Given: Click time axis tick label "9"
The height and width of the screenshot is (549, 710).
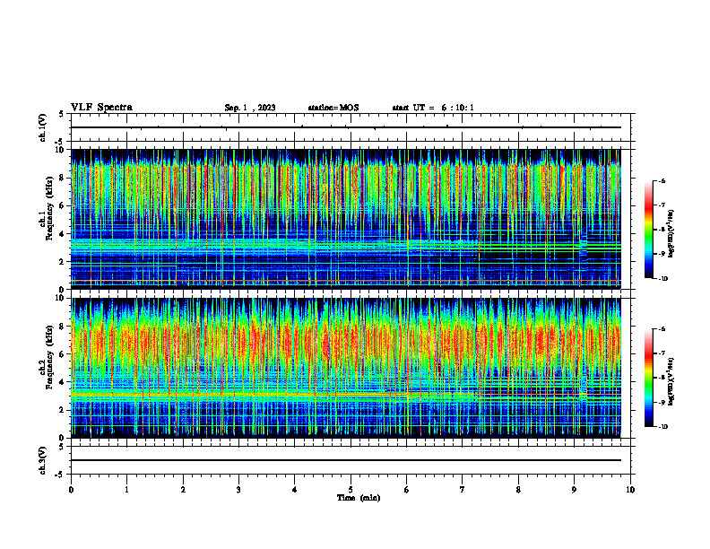Looking at the screenshot, I should pyautogui.click(x=574, y=490).
